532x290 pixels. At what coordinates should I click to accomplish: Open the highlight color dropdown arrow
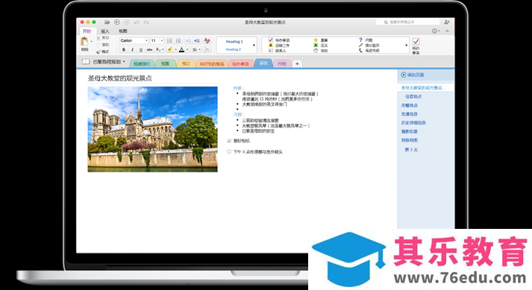pyautogui.click(x=175, y=50)
